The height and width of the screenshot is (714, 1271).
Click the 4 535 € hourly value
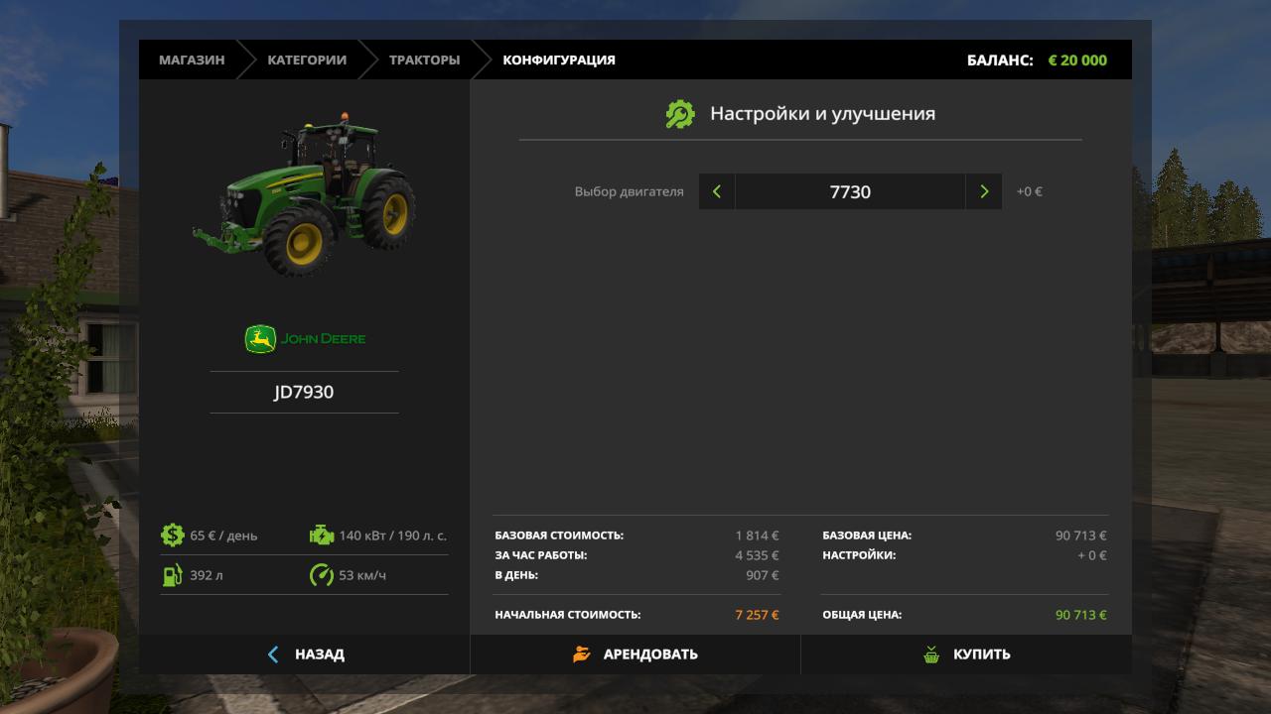point(758,555)
